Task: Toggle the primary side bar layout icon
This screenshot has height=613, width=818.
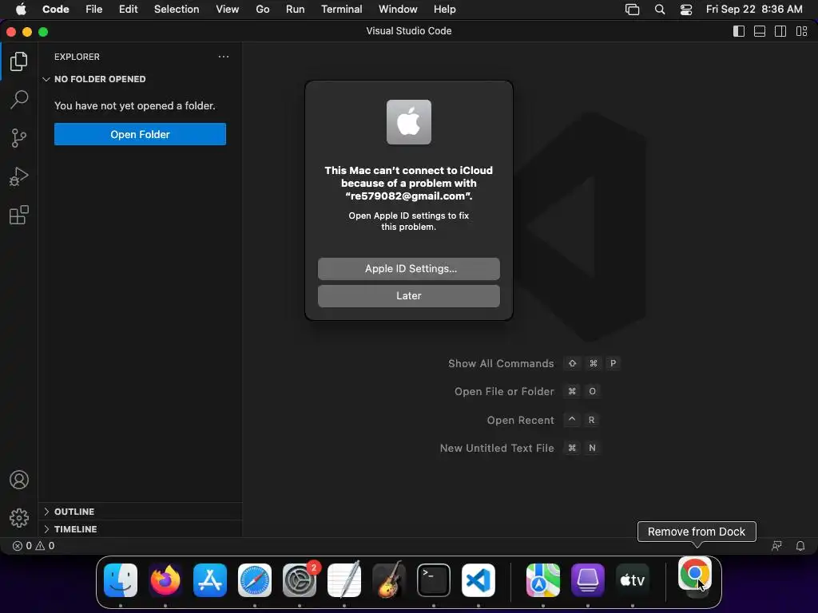Action: click(739, 31)
